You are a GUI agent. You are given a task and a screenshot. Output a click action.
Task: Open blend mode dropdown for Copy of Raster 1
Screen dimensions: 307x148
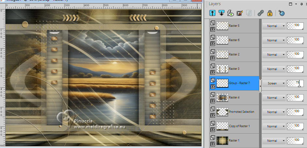274,126
